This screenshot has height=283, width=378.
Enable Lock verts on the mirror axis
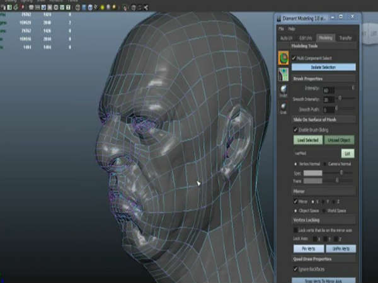296,231
